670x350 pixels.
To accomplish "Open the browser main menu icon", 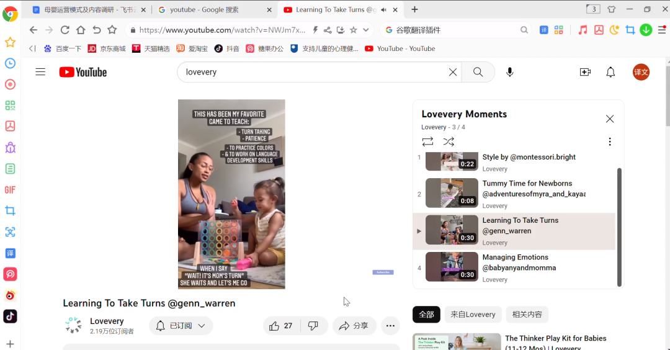I will (x=662, y=30).
